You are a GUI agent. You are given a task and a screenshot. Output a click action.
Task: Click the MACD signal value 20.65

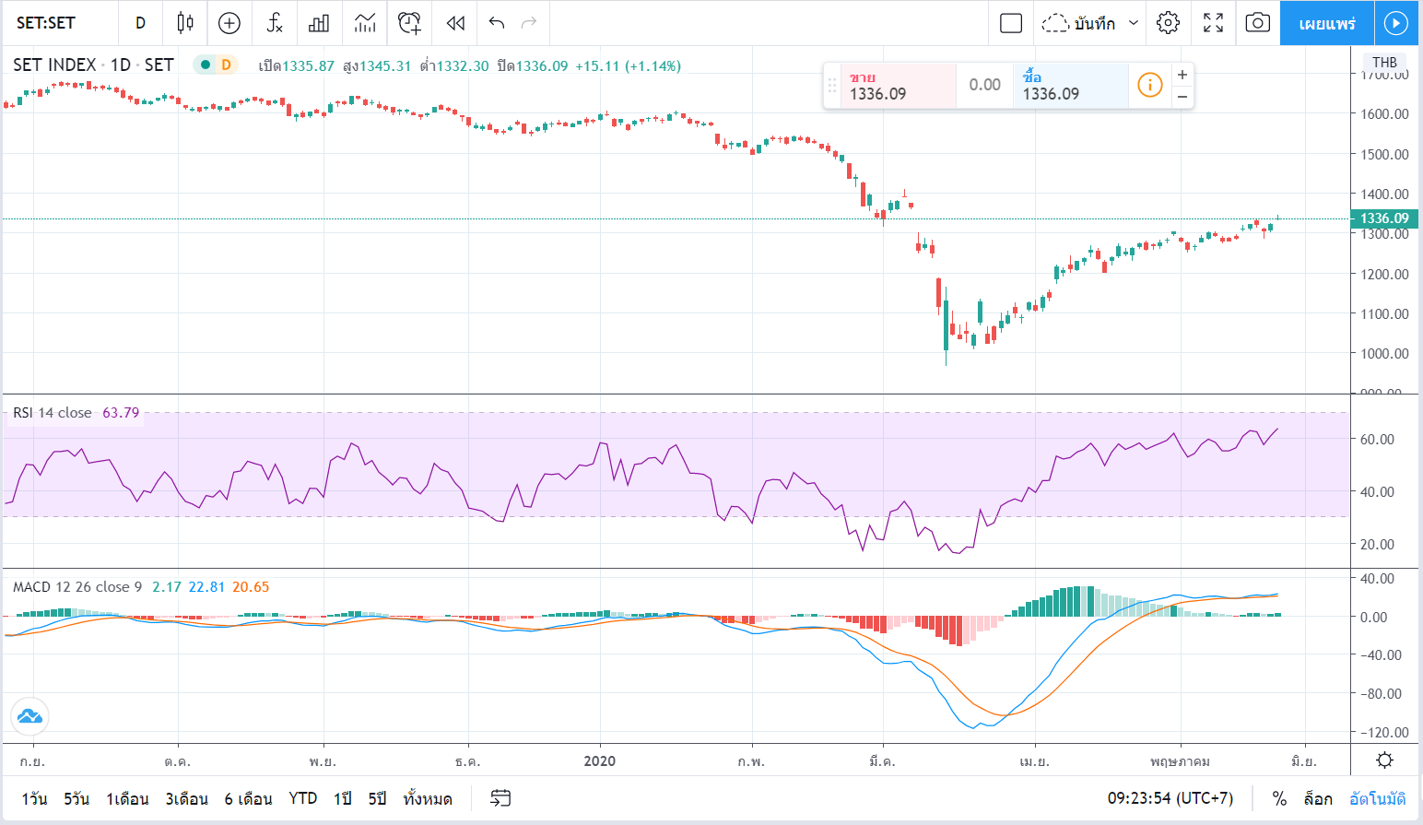pos(251,586)
